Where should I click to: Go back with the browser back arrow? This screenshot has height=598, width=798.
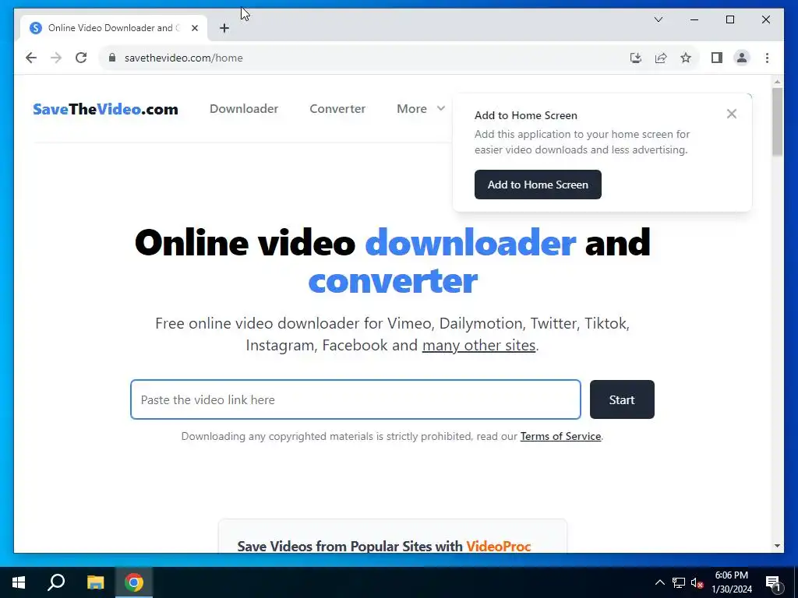[31, 58]
